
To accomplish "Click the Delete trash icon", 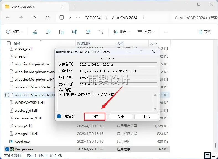I will click(x=101, y=32).
